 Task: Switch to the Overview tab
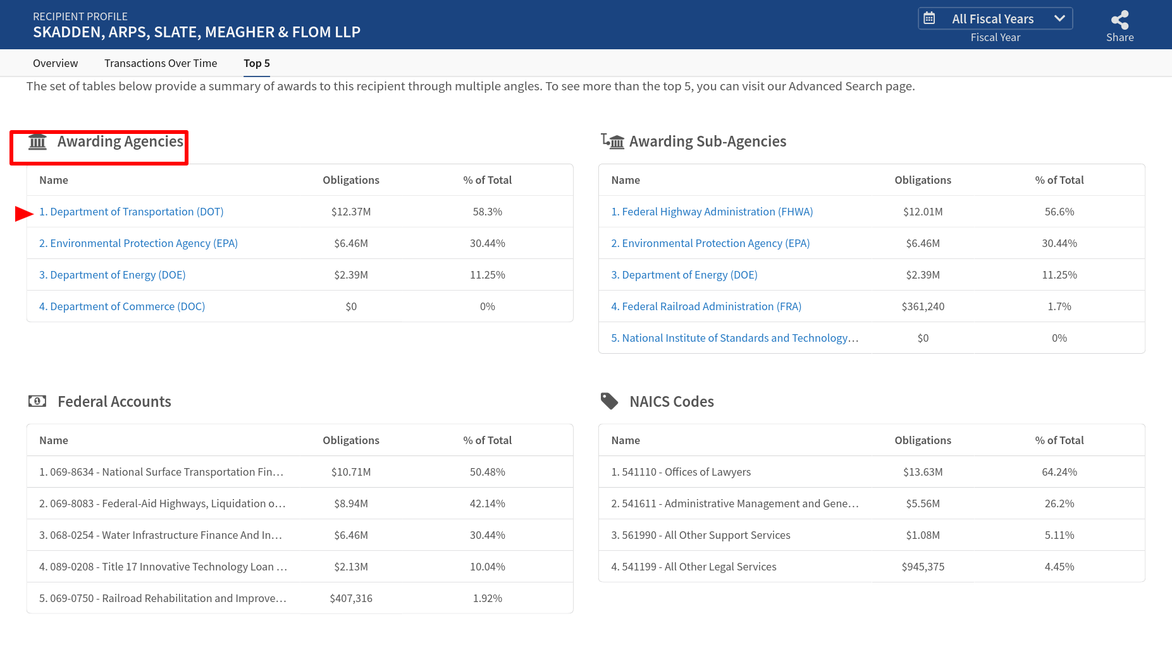(x=56, y=63)
